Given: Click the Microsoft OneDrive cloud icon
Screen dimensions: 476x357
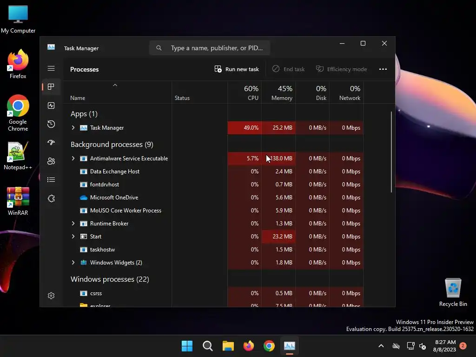Looking at the screenshot, I should [84, 198].
